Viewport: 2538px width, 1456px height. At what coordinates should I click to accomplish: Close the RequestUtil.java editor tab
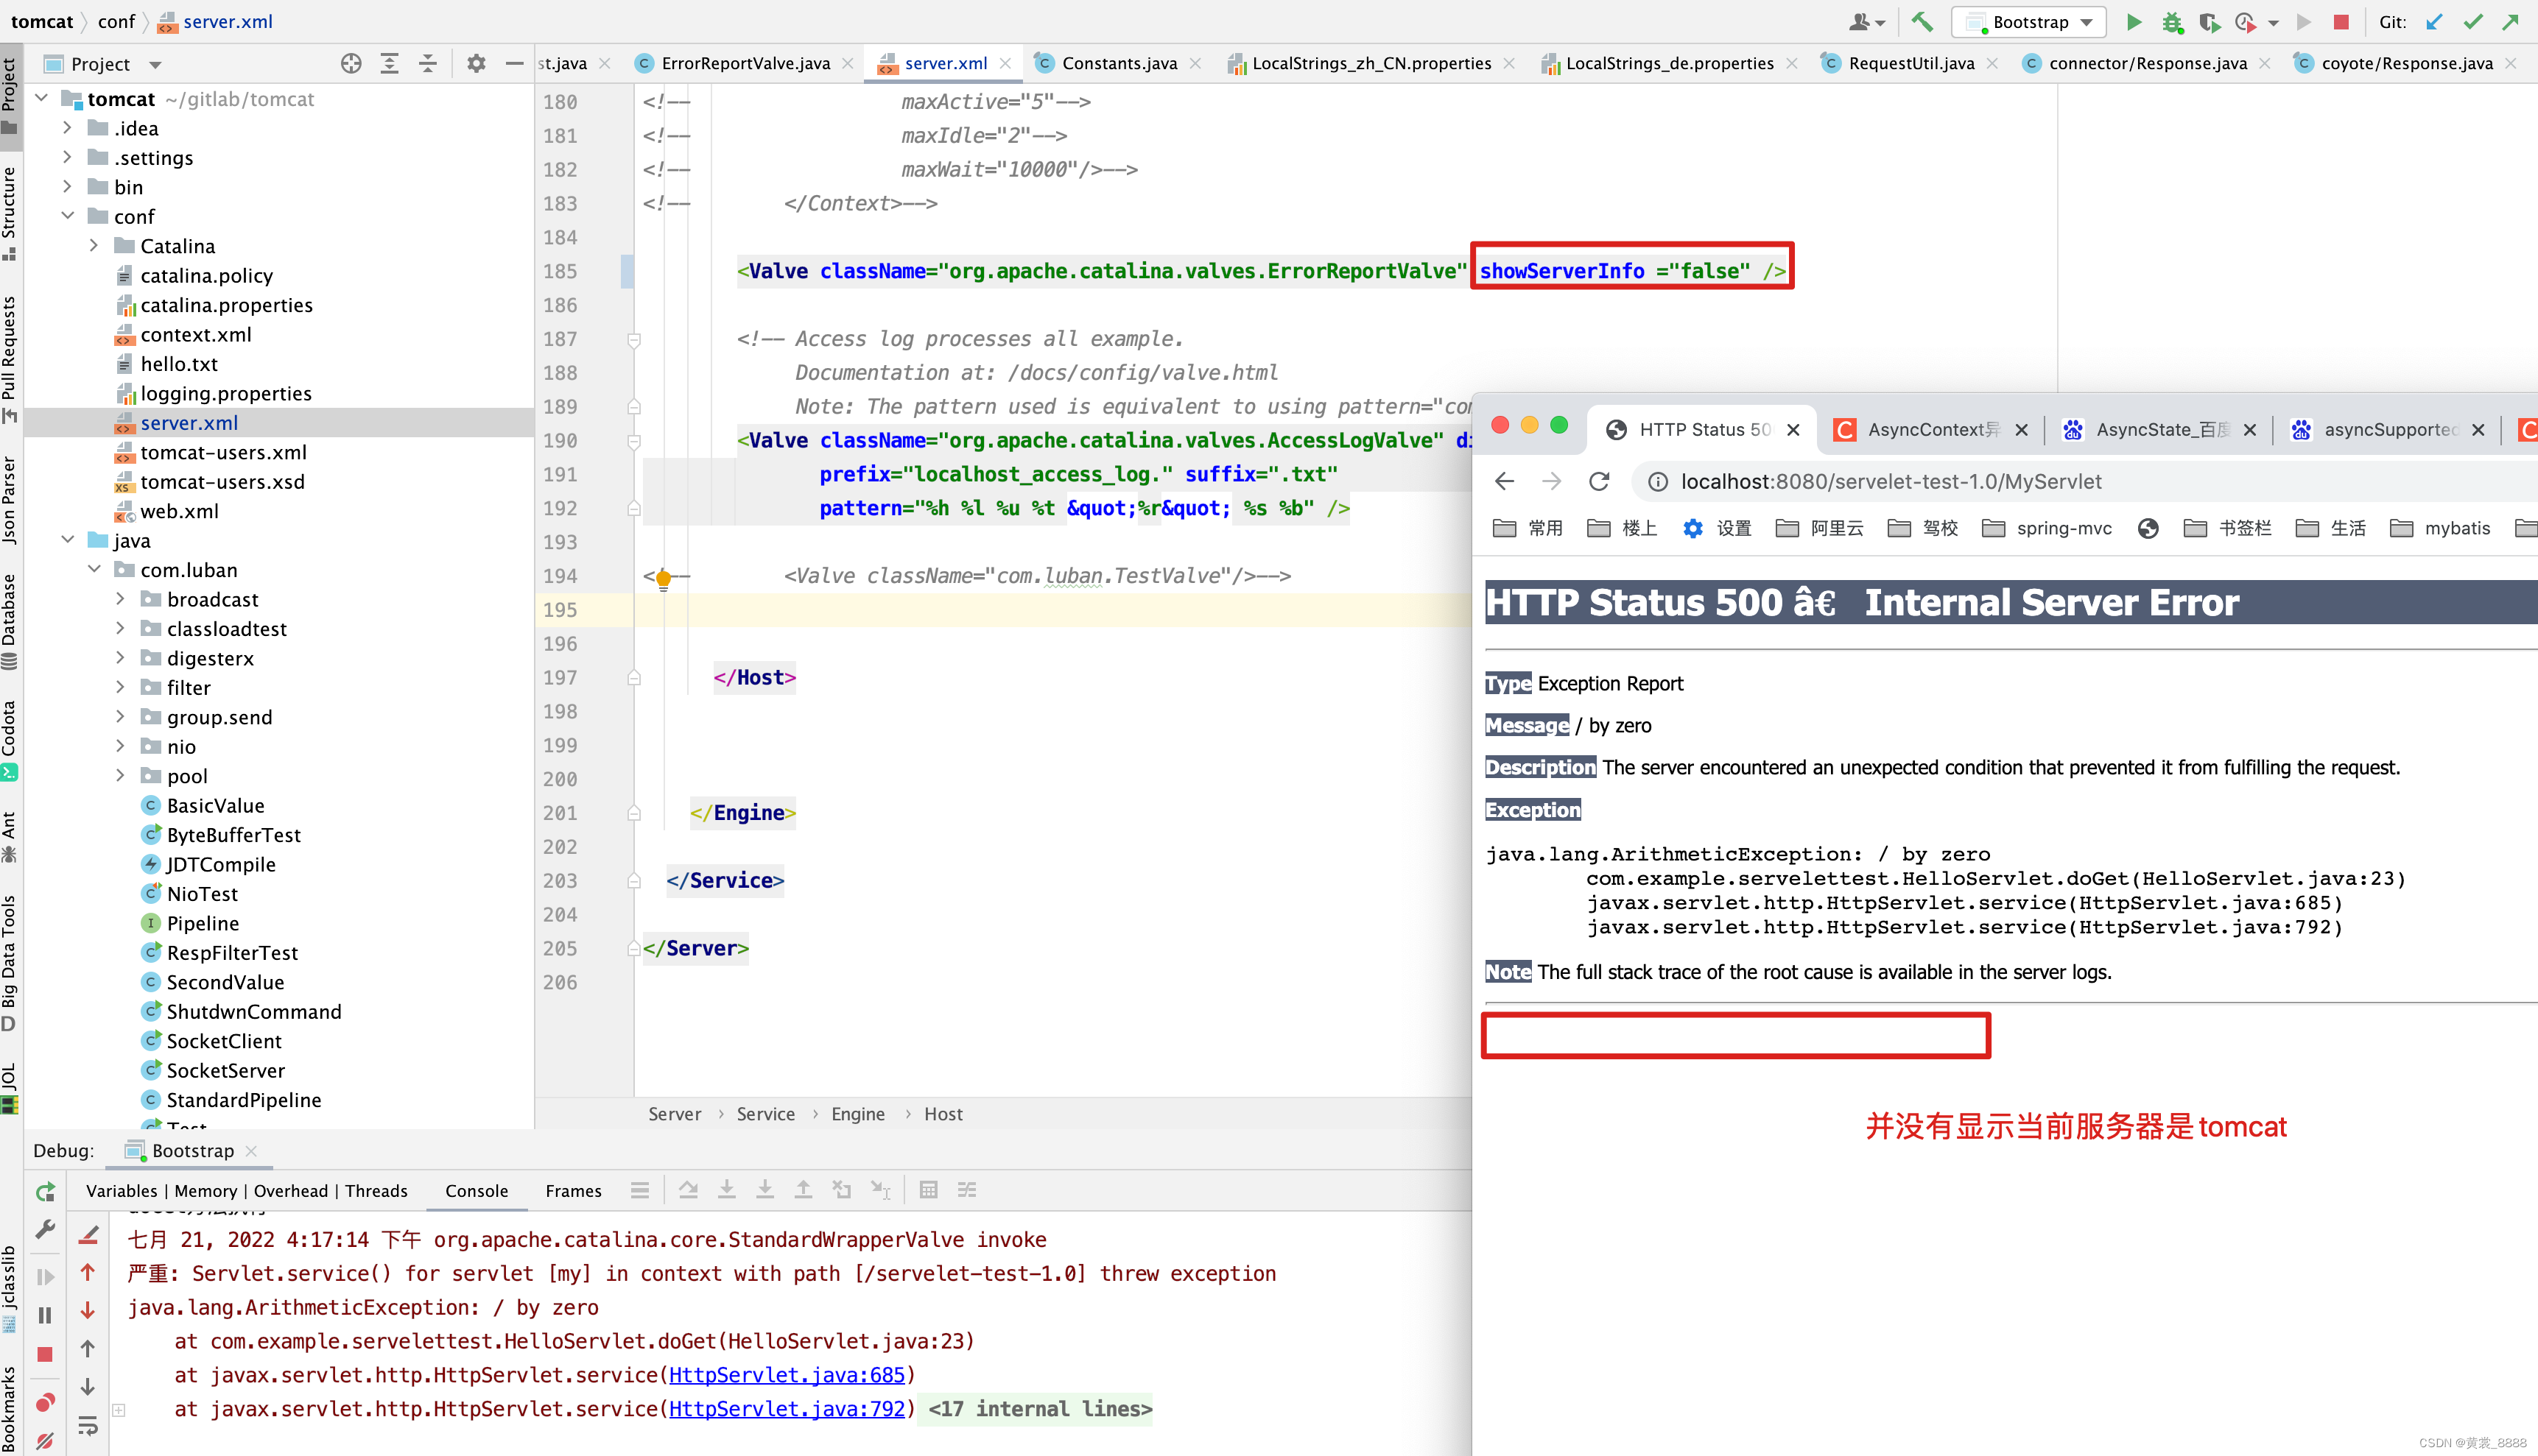[1993, 63]
